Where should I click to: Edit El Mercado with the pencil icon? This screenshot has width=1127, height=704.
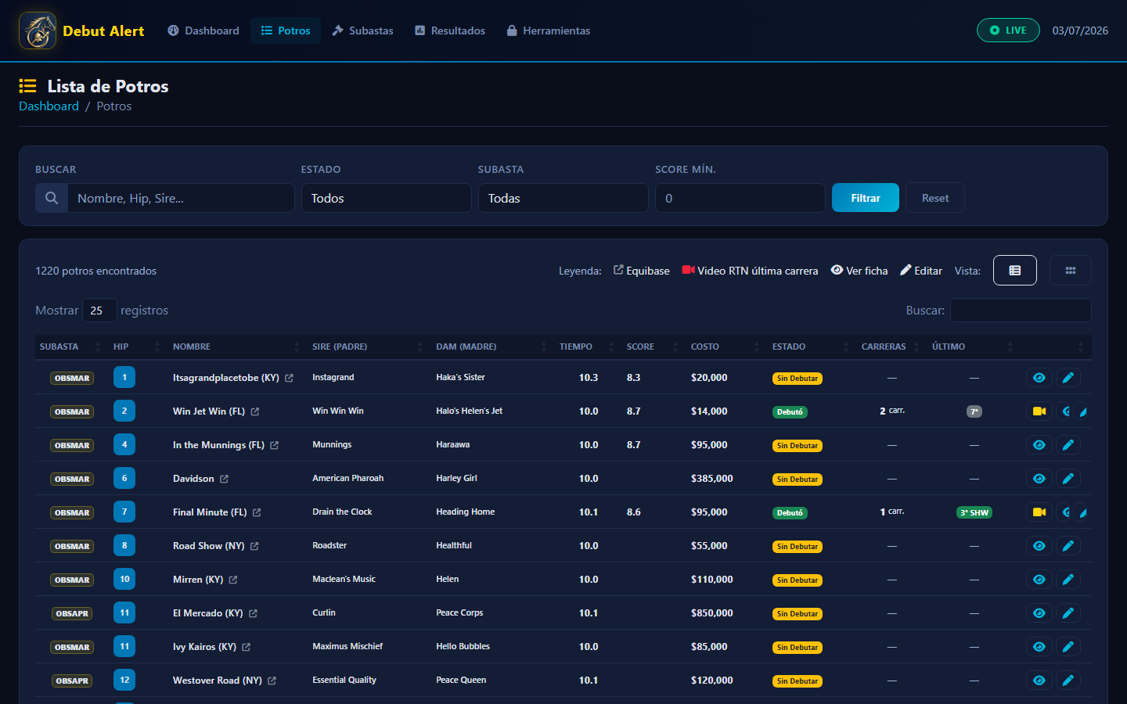(1068, 613)
